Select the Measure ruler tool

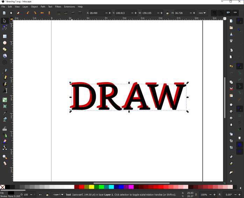pos(5,163)
